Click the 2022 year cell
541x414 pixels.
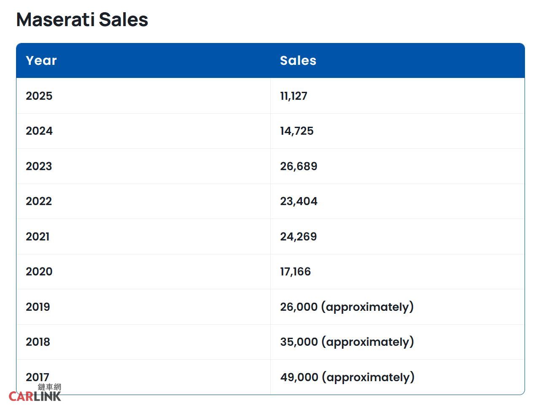tap(39, 201)
